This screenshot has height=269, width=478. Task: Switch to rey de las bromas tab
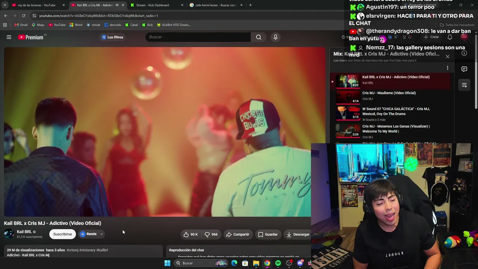[x=36, y=5]
